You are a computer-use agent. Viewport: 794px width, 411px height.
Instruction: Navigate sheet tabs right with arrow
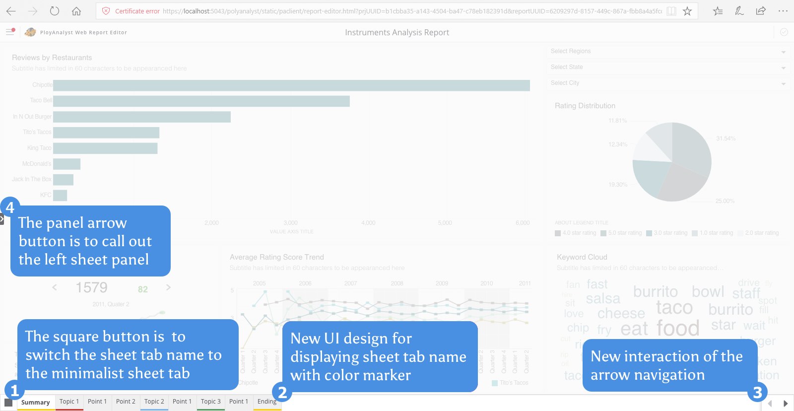click(x=786, y=404)
